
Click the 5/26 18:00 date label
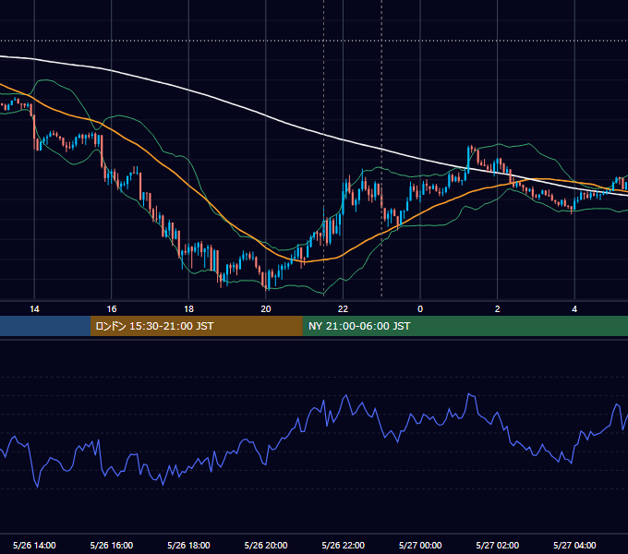click(x=188, y=545)
